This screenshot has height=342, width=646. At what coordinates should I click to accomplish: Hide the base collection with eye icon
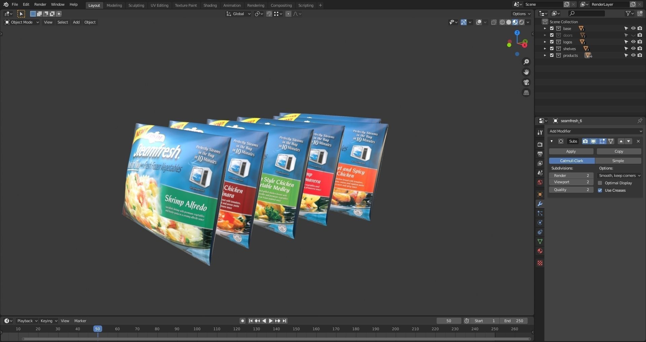(x=633, y=29)
